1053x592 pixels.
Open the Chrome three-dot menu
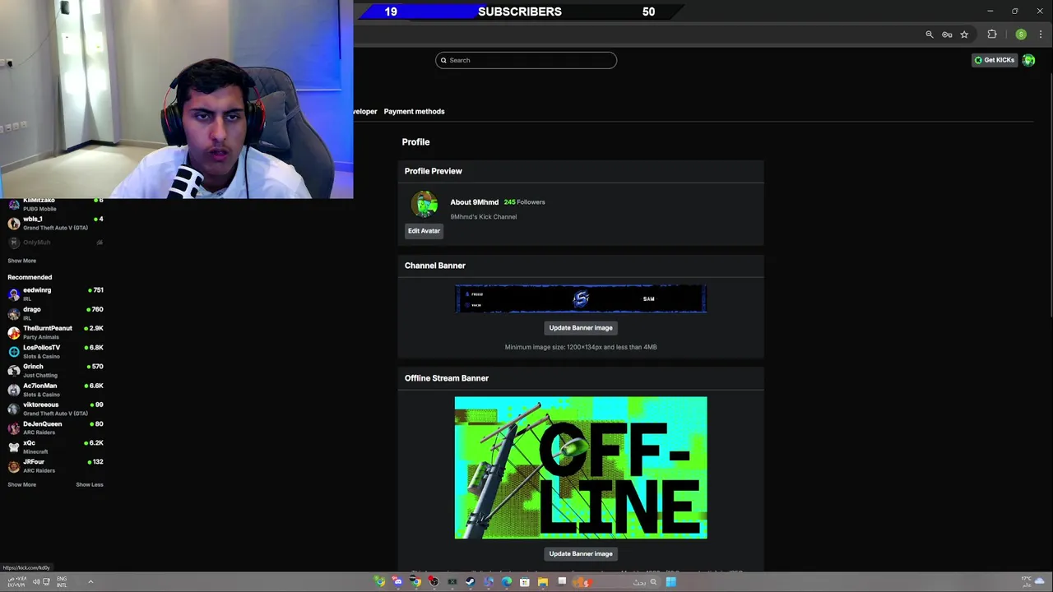(1041, 35)
